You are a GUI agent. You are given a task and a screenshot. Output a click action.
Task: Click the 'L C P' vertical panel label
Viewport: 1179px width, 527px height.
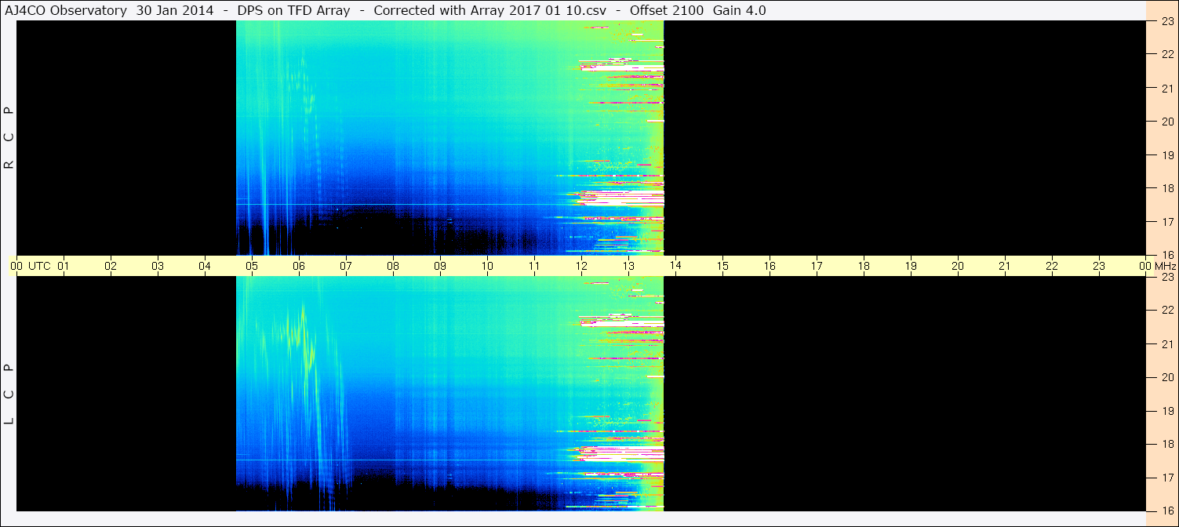point(9,394)
